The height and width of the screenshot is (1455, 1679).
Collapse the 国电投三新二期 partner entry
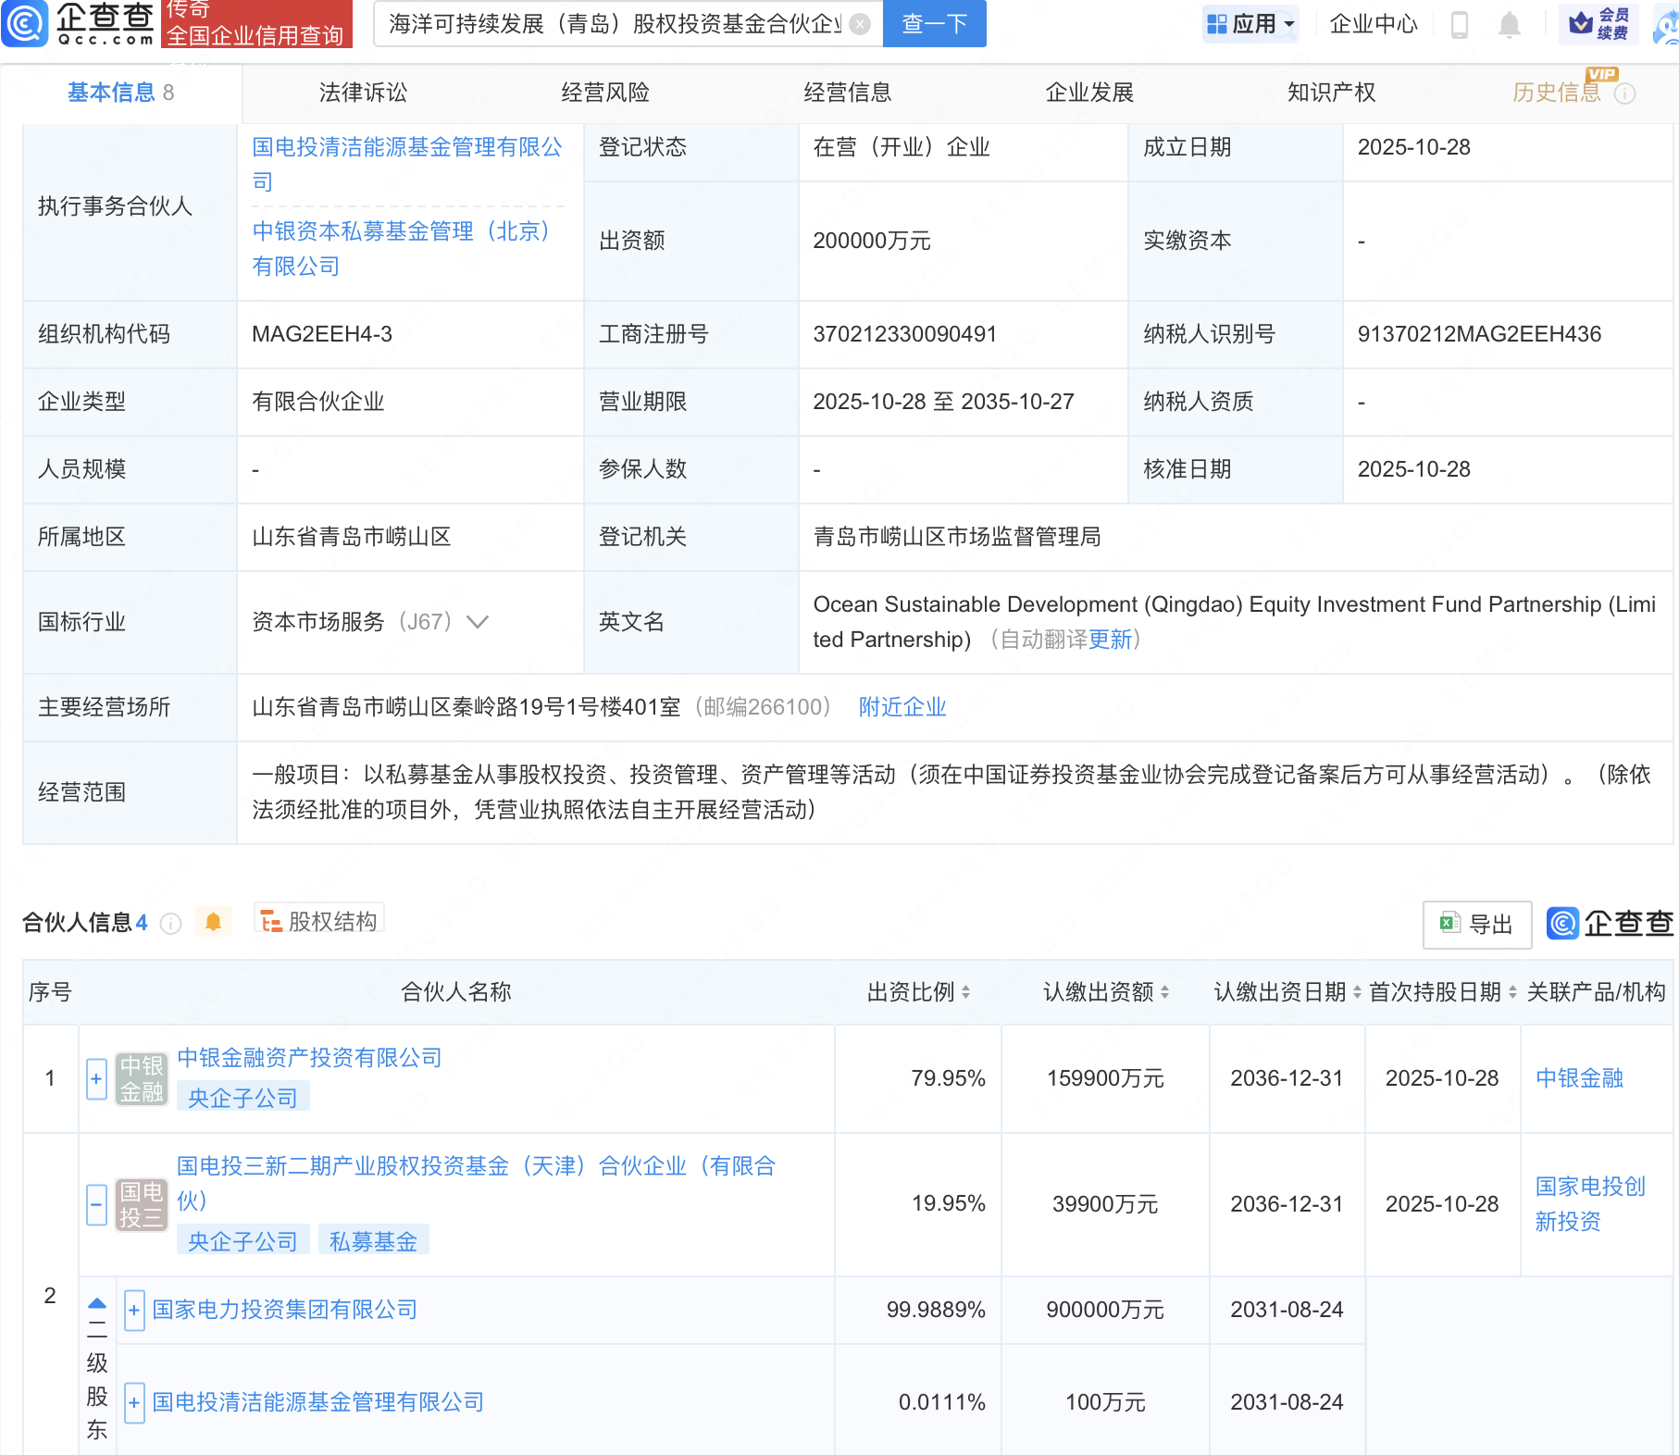[95, 1204]
